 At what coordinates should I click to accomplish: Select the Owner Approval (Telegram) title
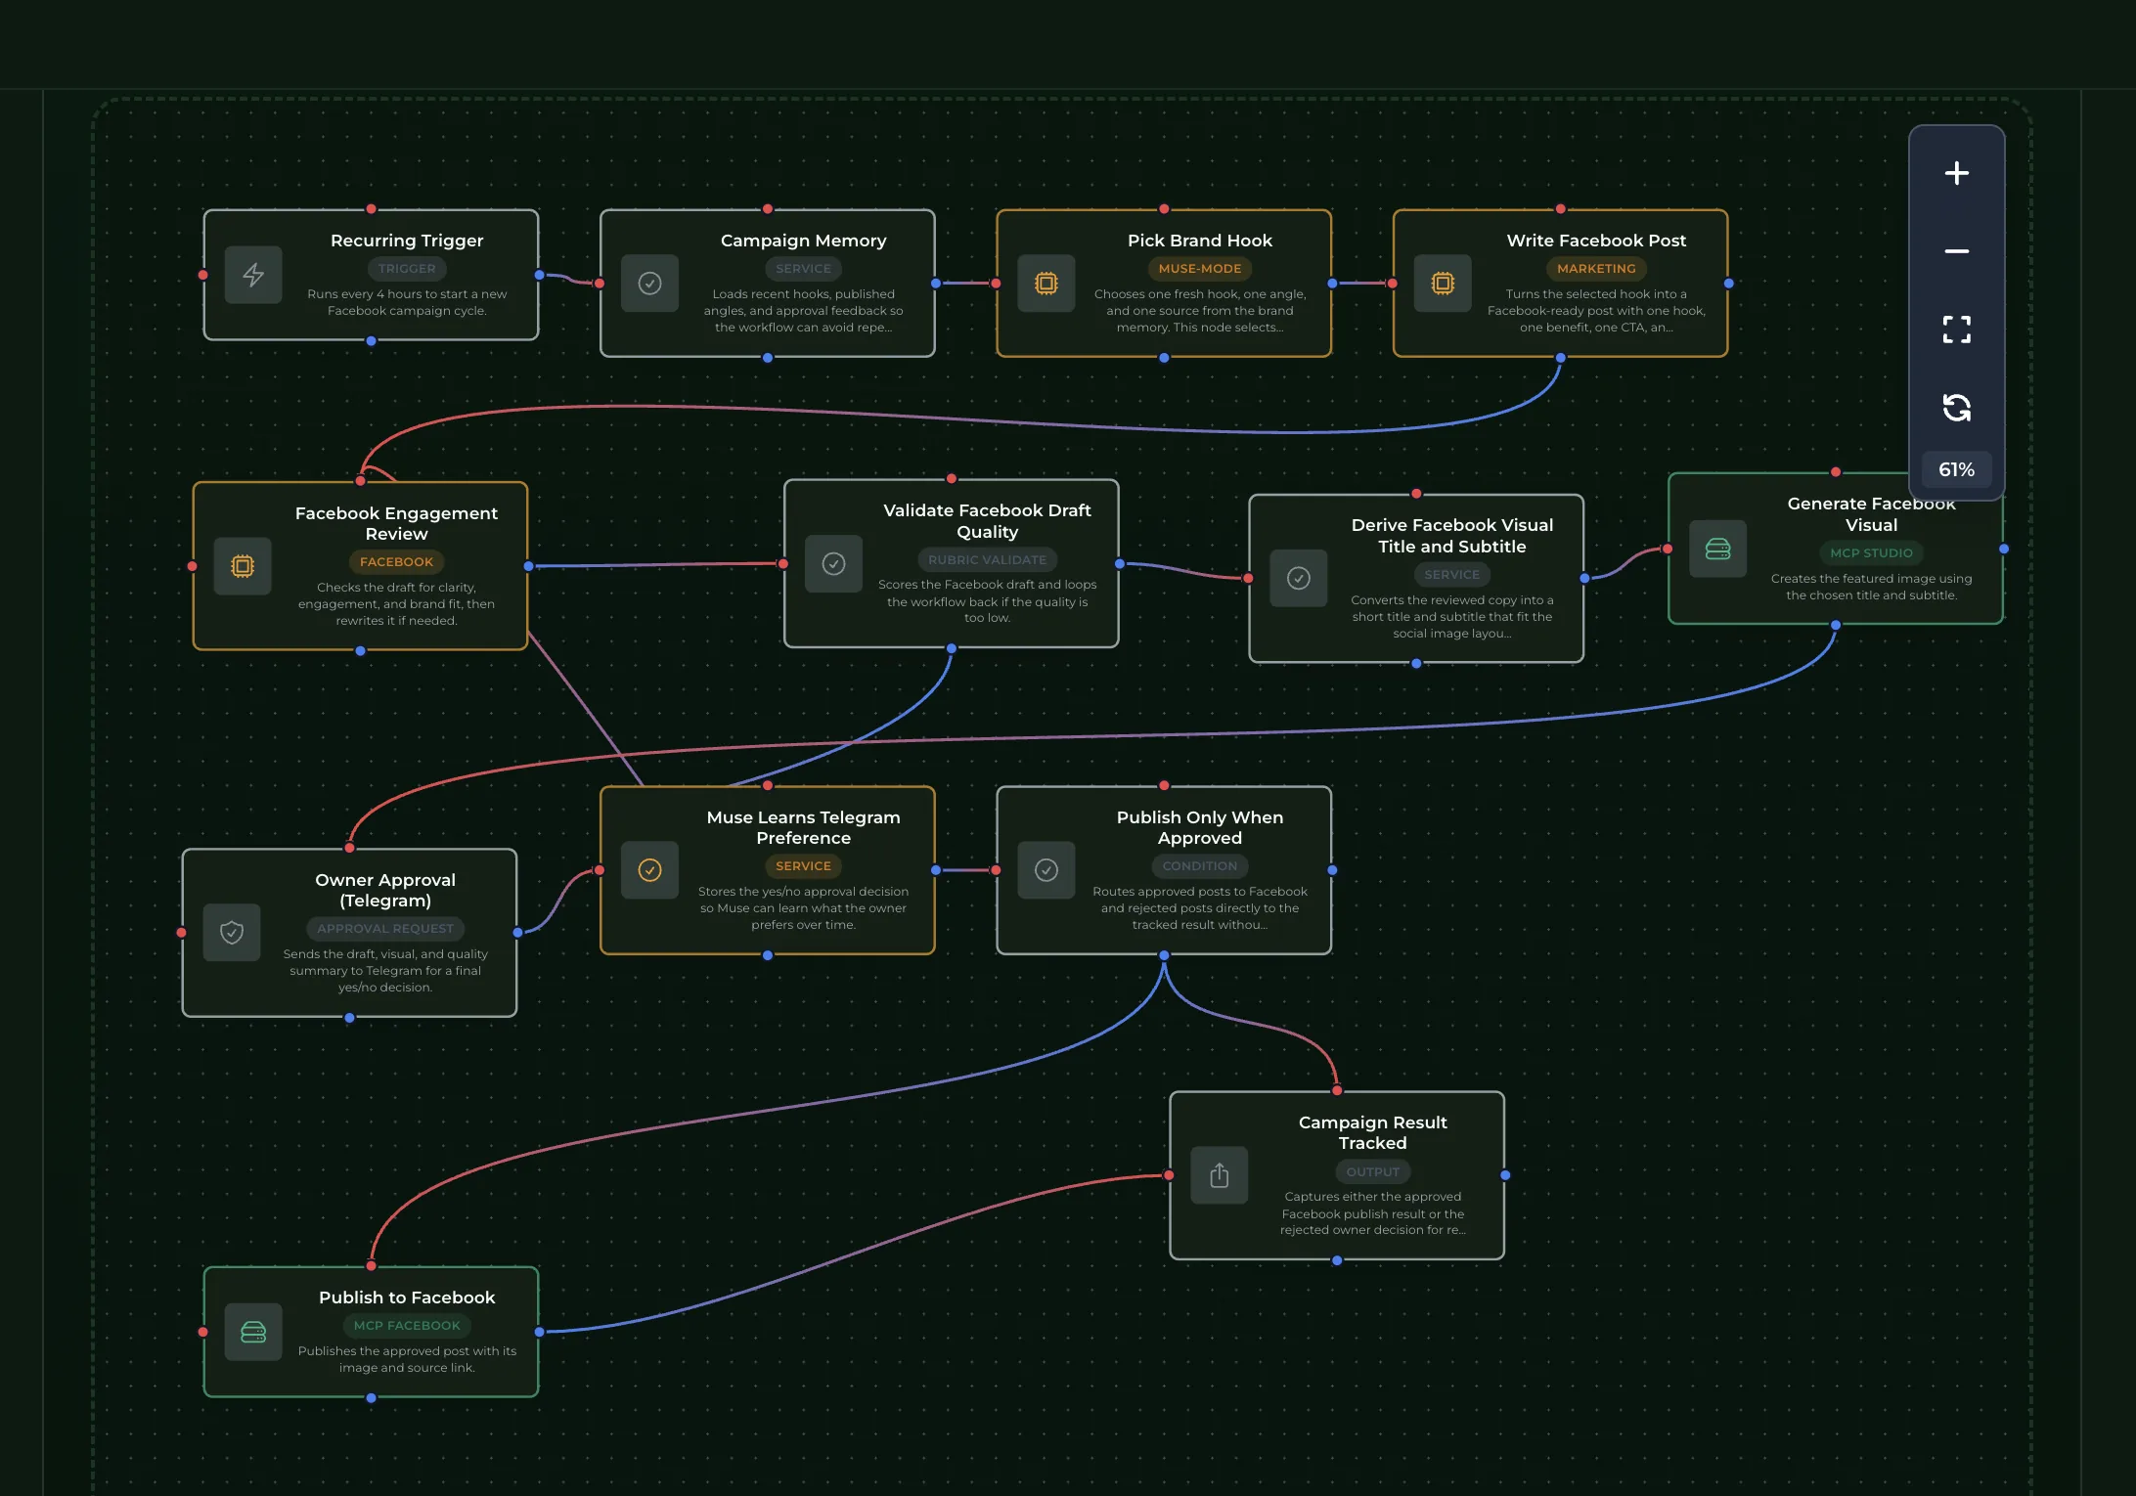[x=385, y=890]
